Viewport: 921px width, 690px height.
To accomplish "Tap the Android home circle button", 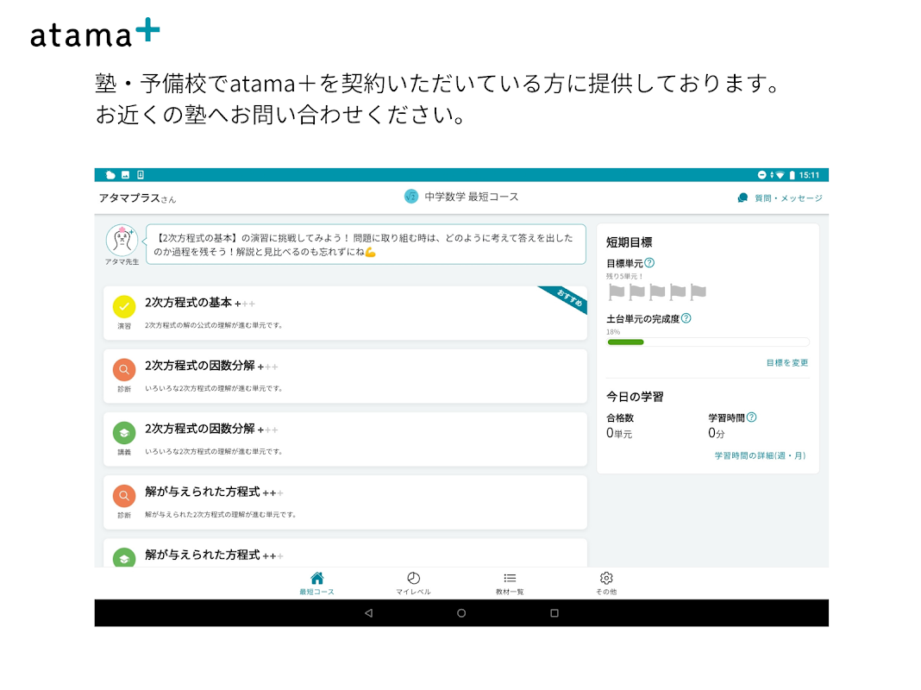I will pos(461,613).
